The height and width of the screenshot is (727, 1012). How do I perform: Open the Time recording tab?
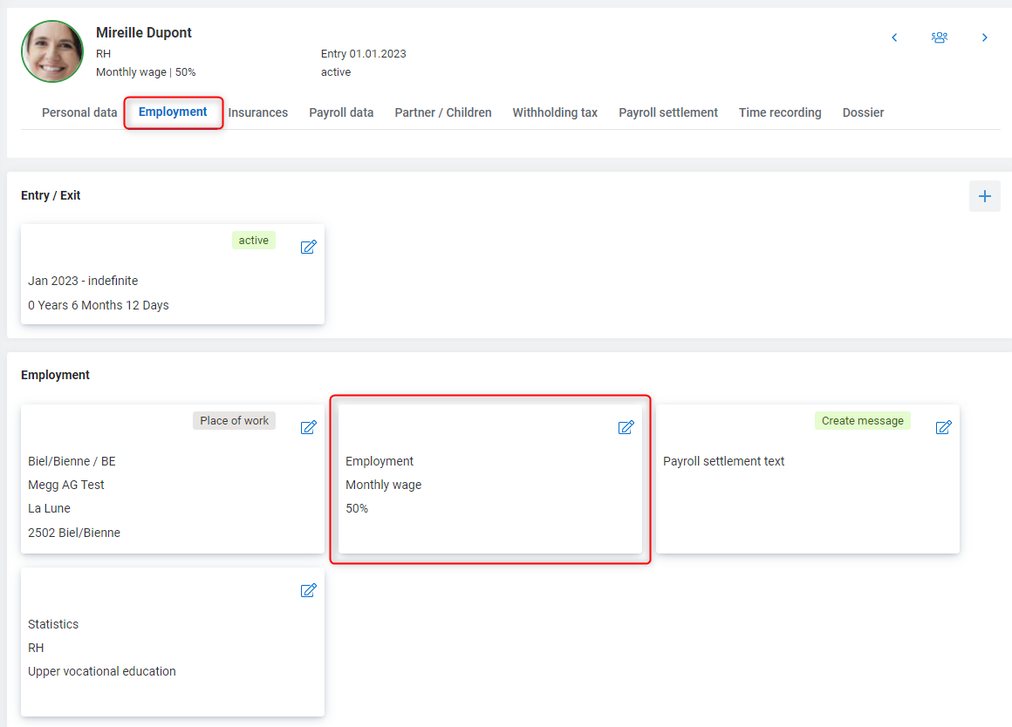click(x=780, y=112)
